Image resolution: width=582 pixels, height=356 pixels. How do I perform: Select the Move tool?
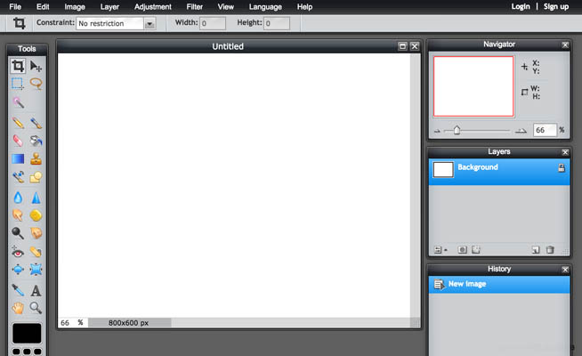pyautogui.click(x=36, y=66)
